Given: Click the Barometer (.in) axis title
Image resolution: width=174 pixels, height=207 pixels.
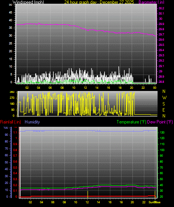Looking at the screenshot, I should 151,2.
